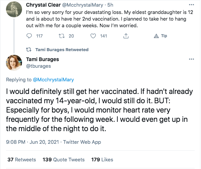
Task: Click the reply icon on Chrystal's tweet
Action: 29,36
